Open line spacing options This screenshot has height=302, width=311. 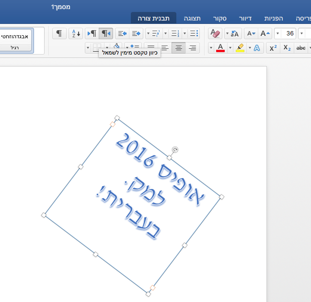(x=135, y=46)
